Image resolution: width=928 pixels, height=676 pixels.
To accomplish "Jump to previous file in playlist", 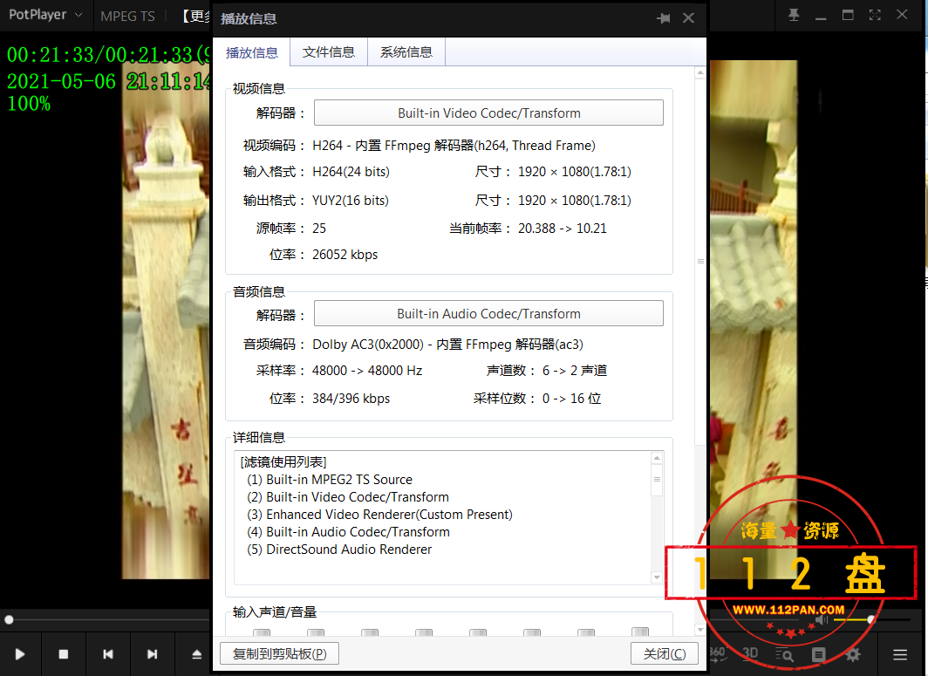I will pyautogui.click(x=108, y=654).
